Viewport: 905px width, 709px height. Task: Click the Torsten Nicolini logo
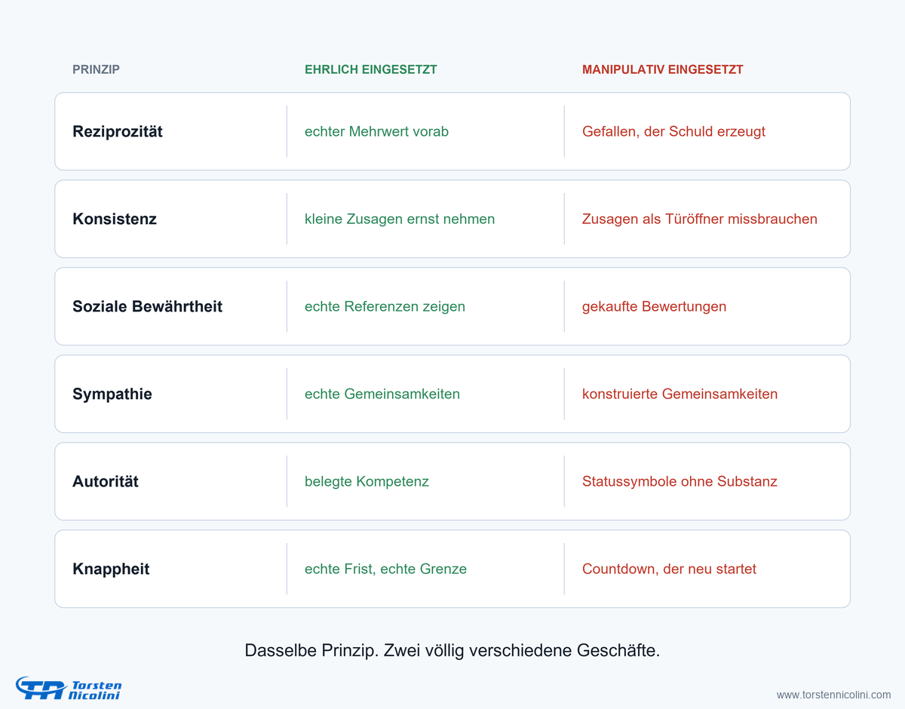[x=69, y=689]
